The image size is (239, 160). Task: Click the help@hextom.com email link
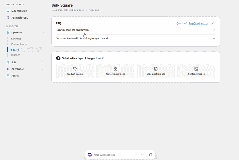(198, 23)
